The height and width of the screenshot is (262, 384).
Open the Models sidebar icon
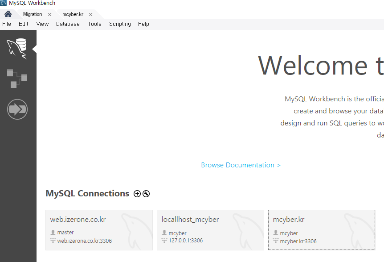(x=17, y=79)
